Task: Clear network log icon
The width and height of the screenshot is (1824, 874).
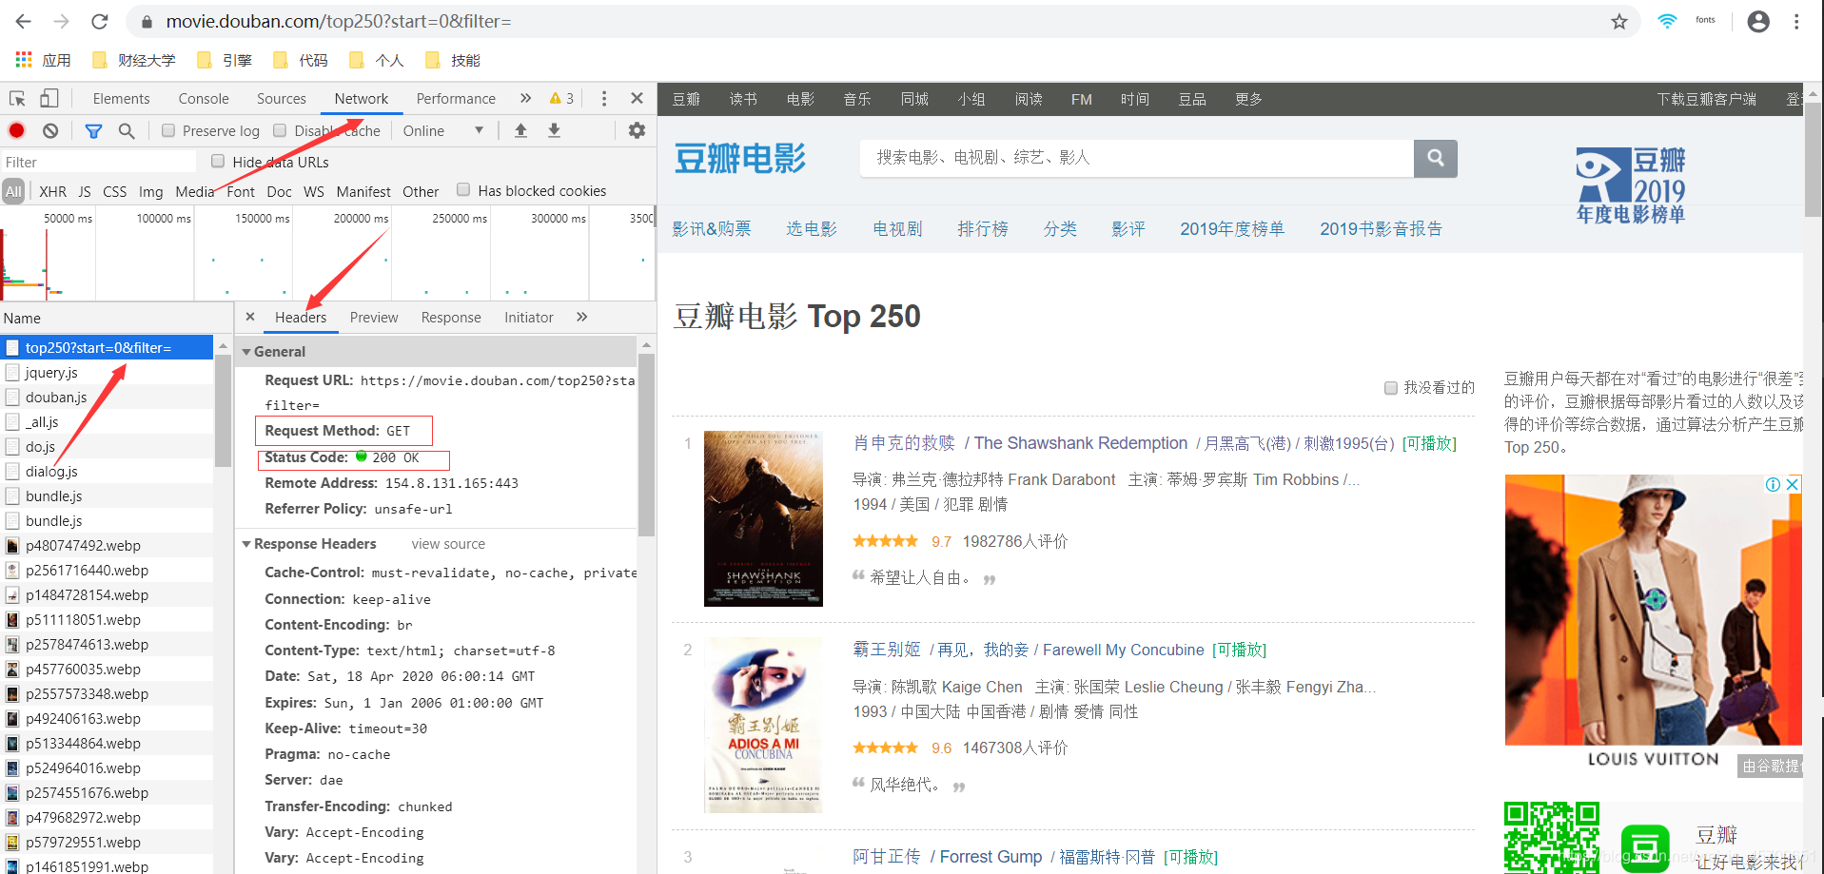Action: tap(50, 130)
